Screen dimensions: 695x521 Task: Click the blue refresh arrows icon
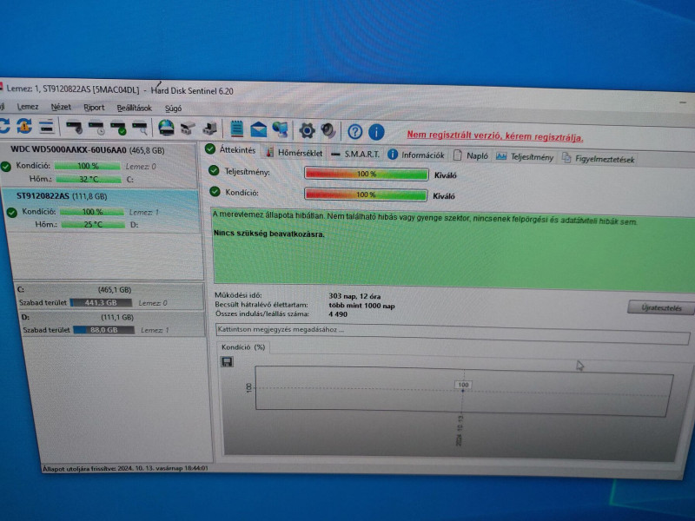(x=4, y=125)
